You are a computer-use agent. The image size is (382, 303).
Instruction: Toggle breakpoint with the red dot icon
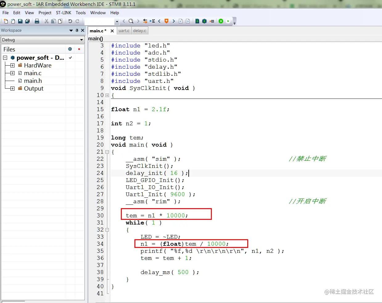click(x=212, y=21)
